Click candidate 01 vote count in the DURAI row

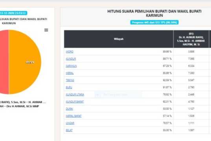(x=191, y=109)
